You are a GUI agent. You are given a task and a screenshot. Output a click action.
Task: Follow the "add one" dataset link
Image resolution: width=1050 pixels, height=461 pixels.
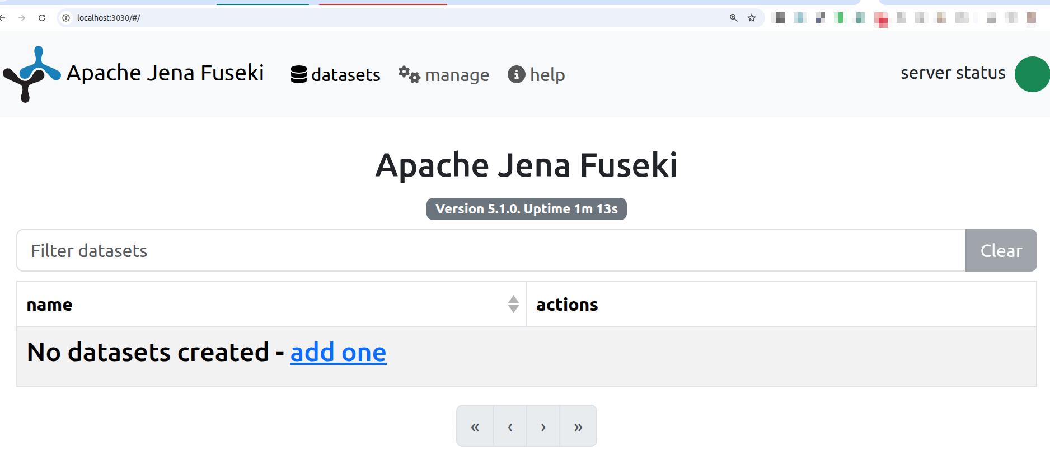338,352
